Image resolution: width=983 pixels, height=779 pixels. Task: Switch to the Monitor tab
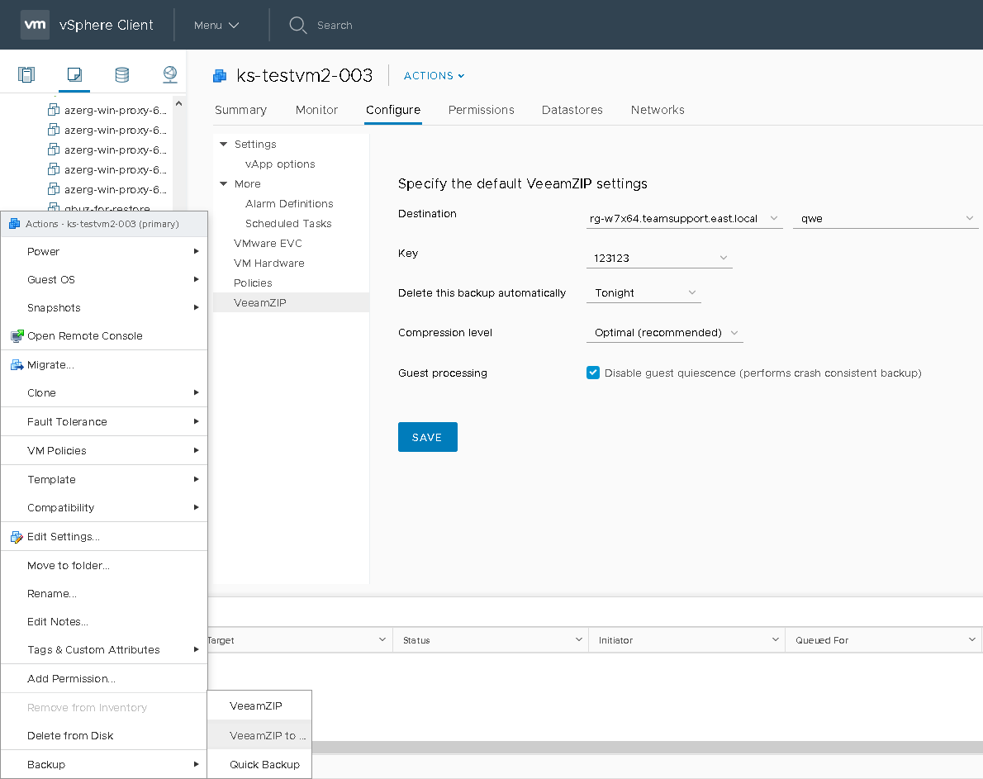pos(316,110)
